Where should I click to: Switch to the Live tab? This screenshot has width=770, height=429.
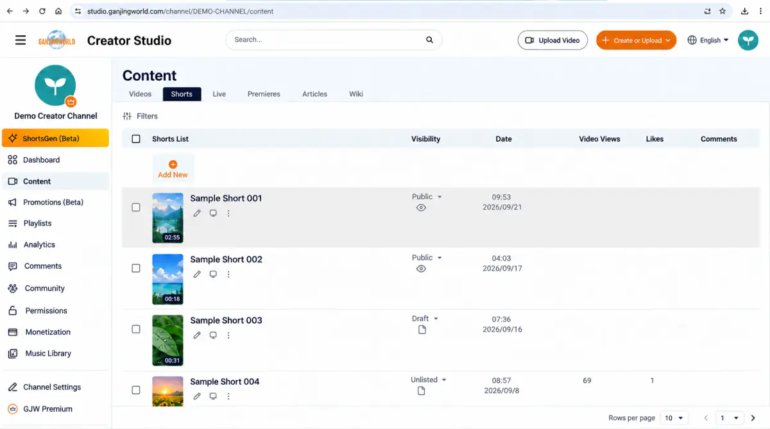(219, 94)
